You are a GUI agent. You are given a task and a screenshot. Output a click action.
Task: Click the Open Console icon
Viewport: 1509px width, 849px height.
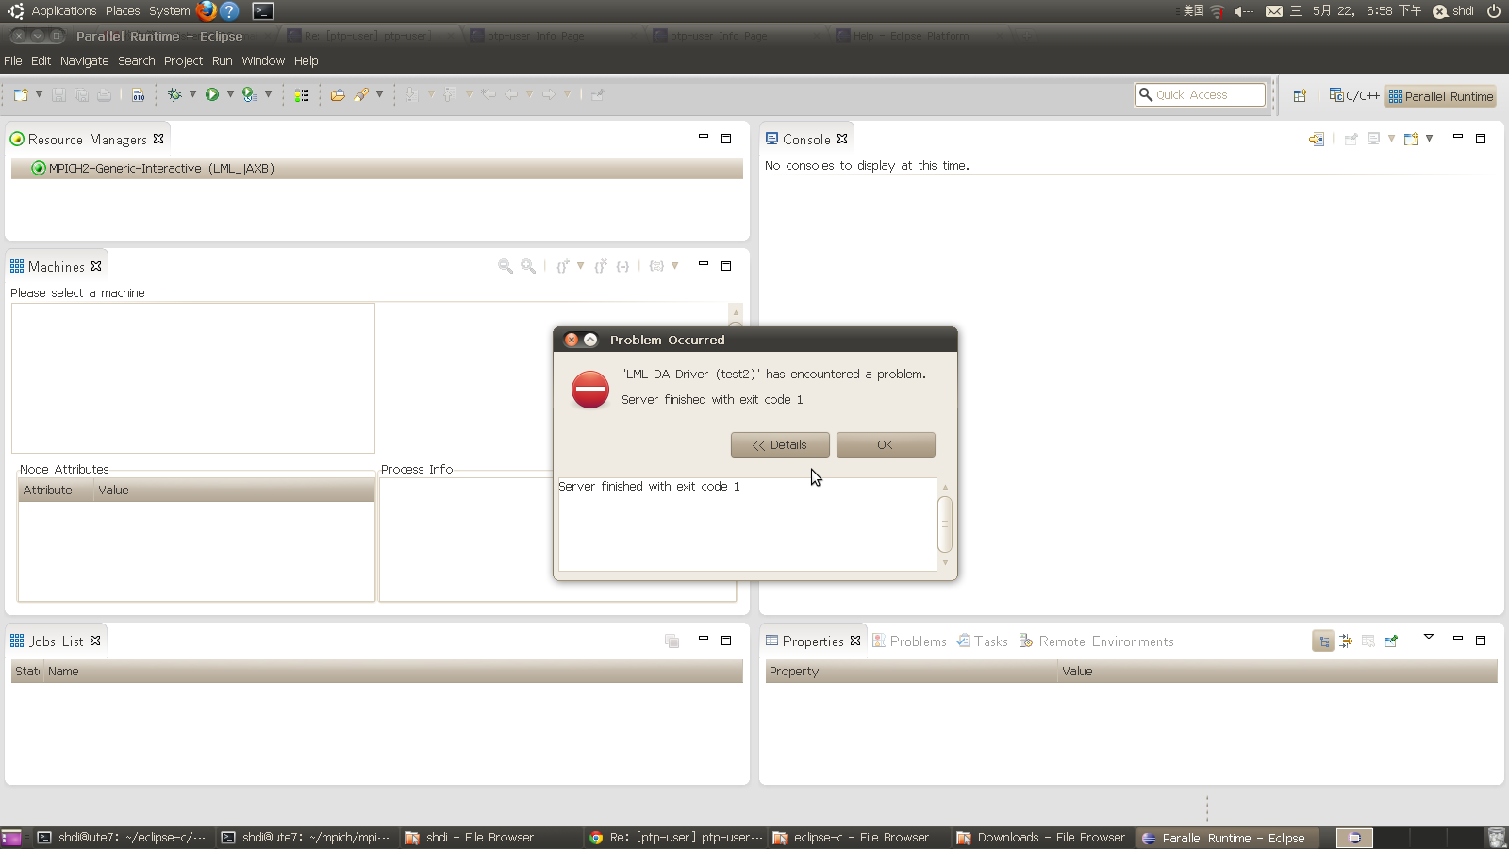tap(1411, 139)
